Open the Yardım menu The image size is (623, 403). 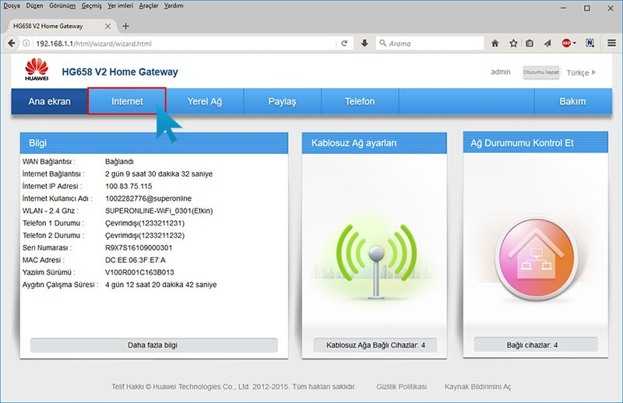[174, 5]
